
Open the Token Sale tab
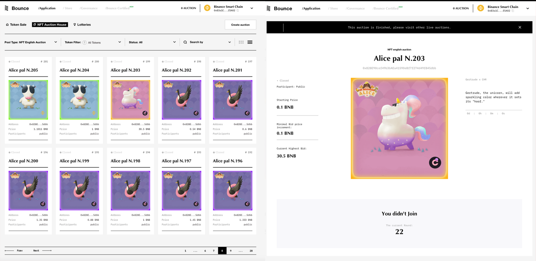tap(16, 24)
